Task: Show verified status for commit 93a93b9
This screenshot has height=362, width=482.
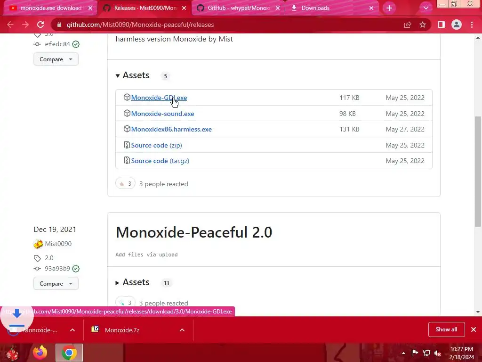Action: [x=76, y=269]
